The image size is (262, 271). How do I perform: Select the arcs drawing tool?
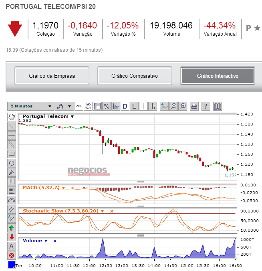click(12, 200)
